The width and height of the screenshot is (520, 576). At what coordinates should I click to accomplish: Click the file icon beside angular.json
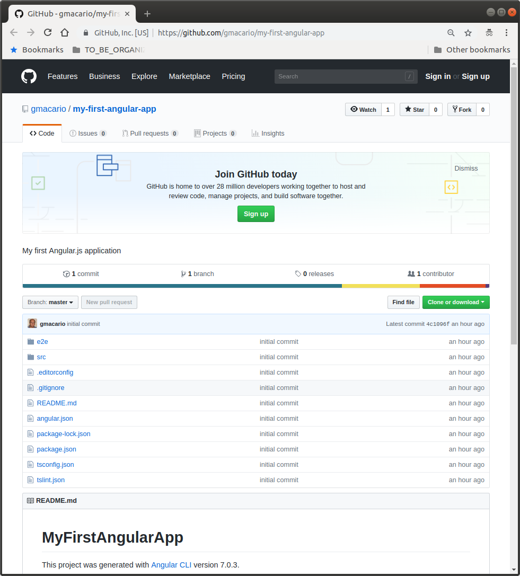pyautogui.click(x=31, y=419)
